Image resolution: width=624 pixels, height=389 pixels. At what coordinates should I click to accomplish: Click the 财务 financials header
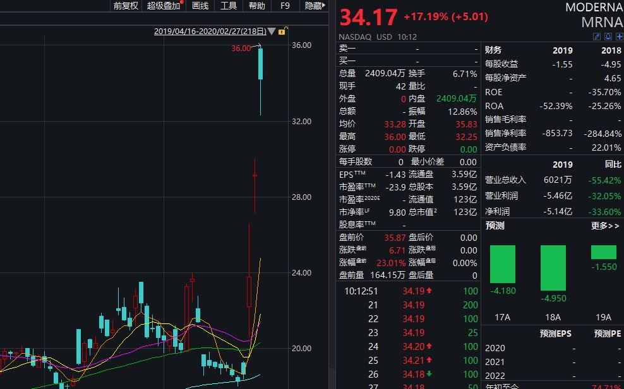click(493, 50)
